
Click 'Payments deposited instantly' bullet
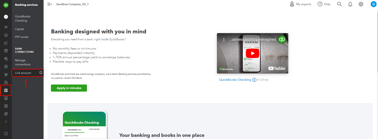pyautogui.click(x=74, y=53)
